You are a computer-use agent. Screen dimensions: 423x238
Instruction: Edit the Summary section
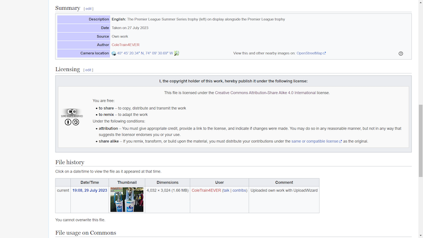pos(88,9)
